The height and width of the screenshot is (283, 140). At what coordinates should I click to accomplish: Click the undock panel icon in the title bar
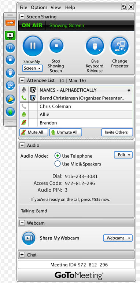tap(124, 7)
